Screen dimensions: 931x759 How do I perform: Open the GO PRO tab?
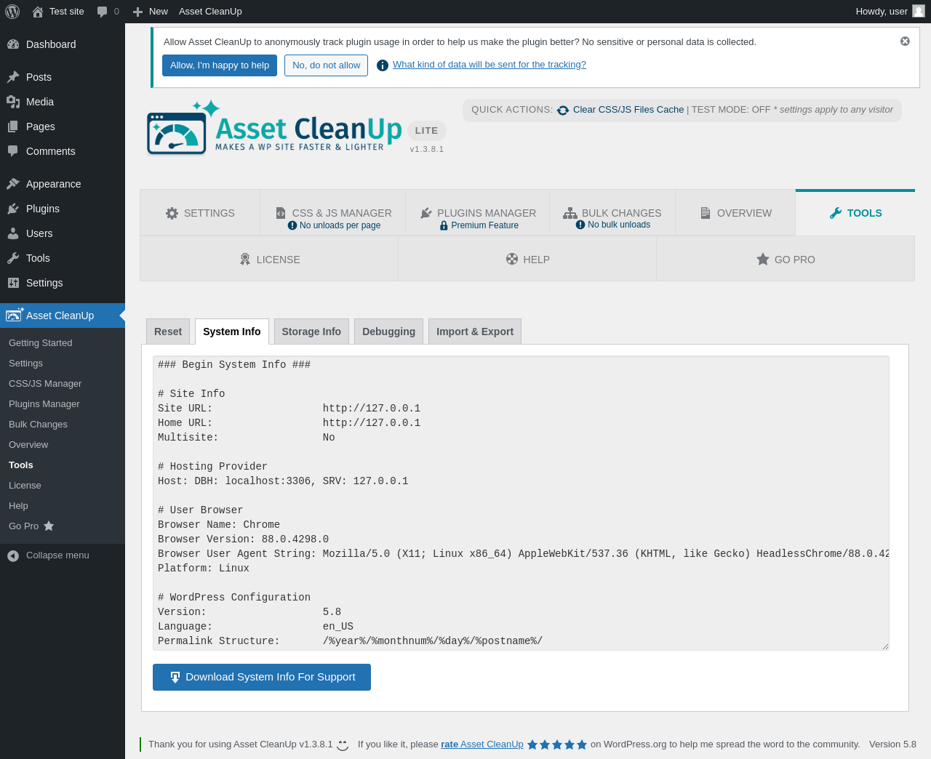click(786, 260)
